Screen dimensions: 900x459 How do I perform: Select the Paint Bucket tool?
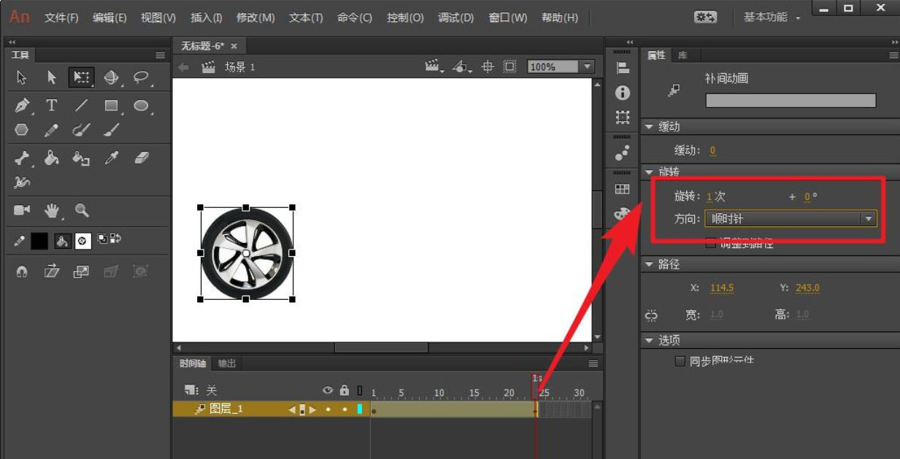pos(51,158)
